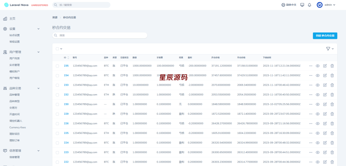Collapse the 设置 sidebar section
Viewport: 346px width, 166px height.
point(39,29)
